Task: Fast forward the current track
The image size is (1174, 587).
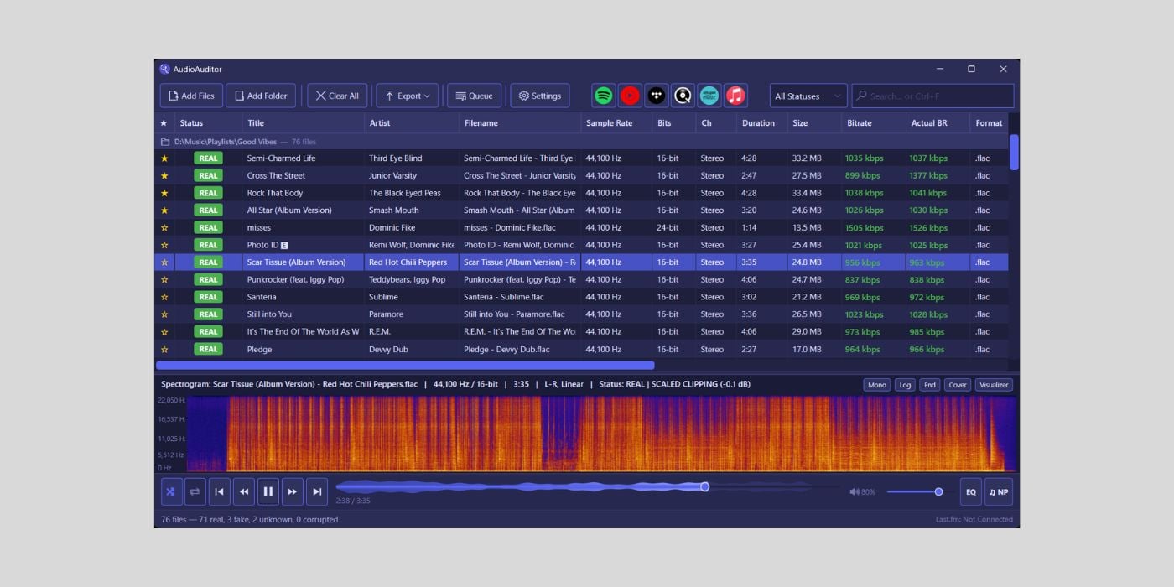Action: tap(293, 491)
